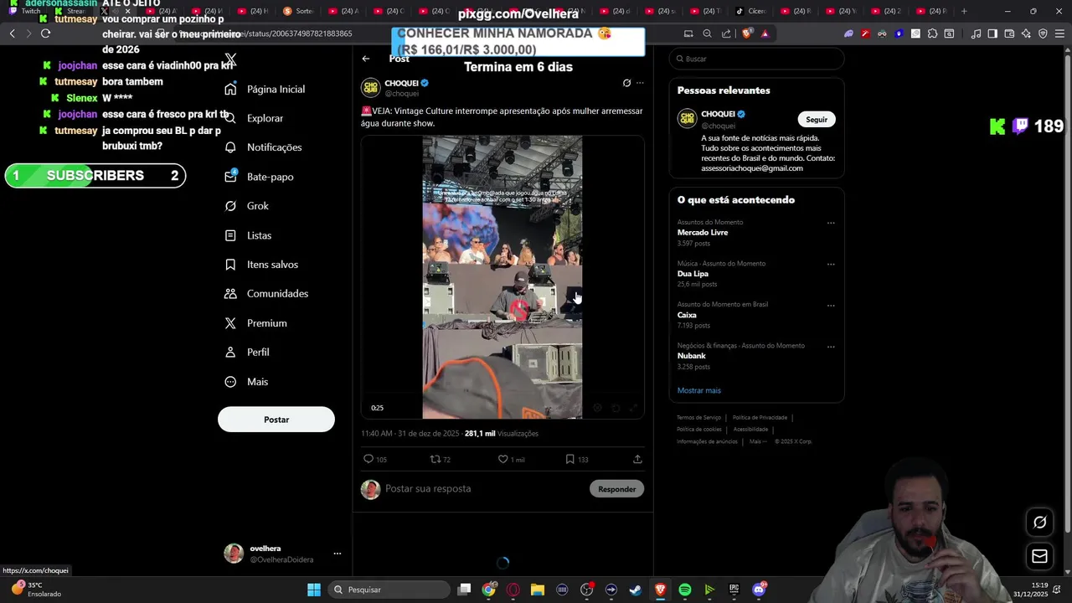Switch to the Twitch browser tab
1072x603 pixels.
(x=25, y=12)
